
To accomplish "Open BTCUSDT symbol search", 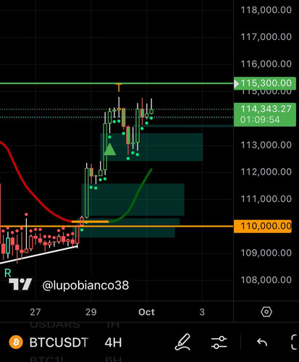I will (x=59, y=342).
